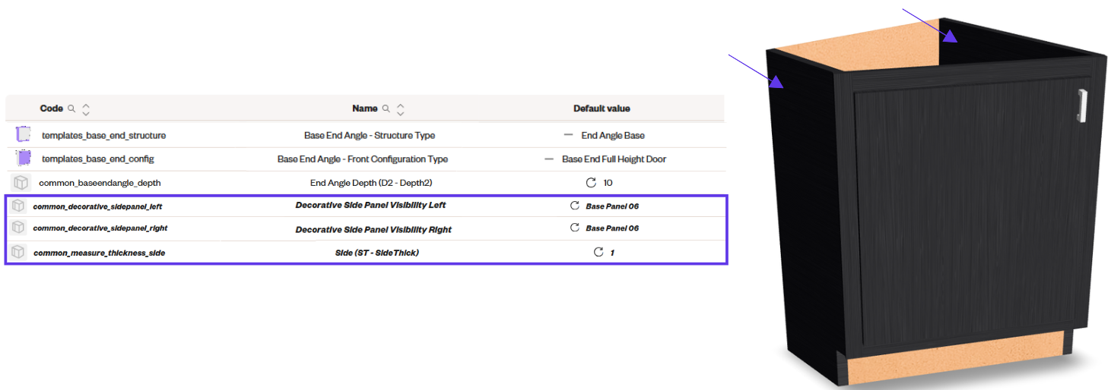
Task: Reset left side panel Base Panel 06 value
Action: pyautogui.click(x=575, y=206)
